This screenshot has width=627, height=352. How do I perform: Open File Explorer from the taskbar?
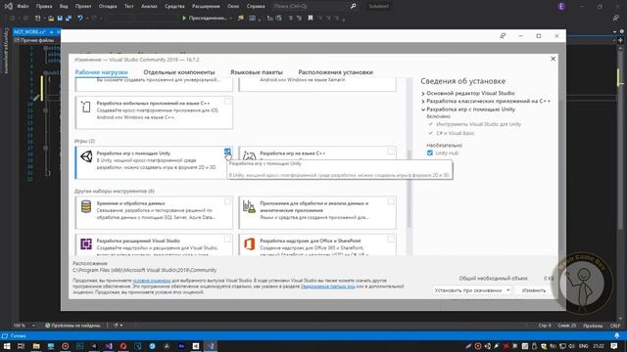coord(36,346)
